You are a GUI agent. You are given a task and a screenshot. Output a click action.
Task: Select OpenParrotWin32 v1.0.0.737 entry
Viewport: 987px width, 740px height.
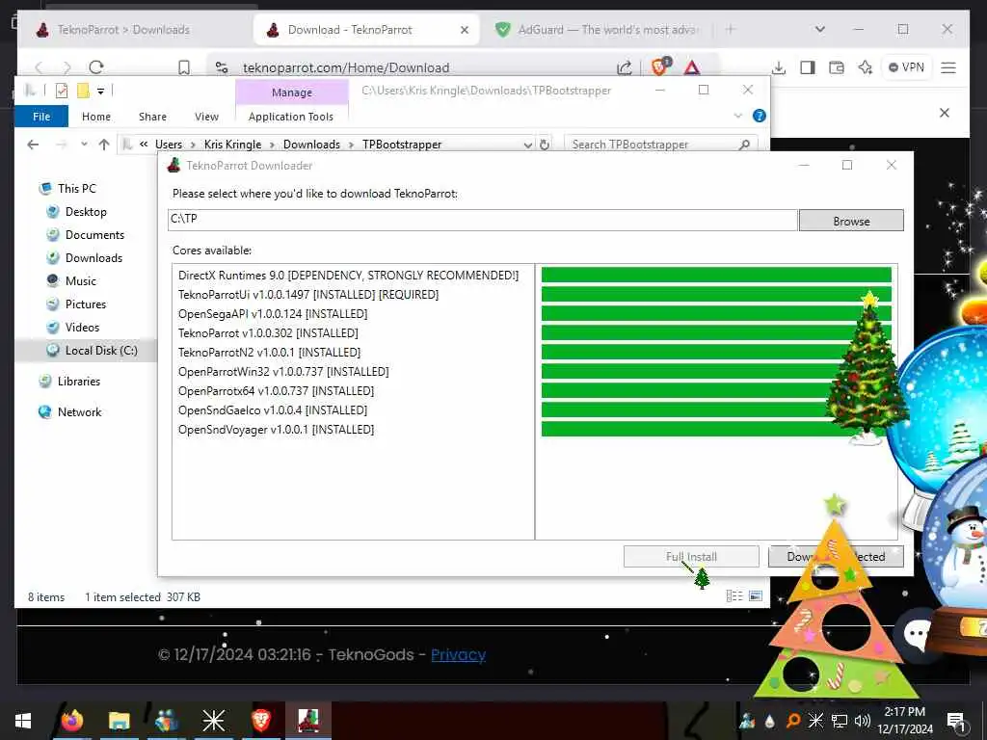pyautogui.click(x=283, y=371)
